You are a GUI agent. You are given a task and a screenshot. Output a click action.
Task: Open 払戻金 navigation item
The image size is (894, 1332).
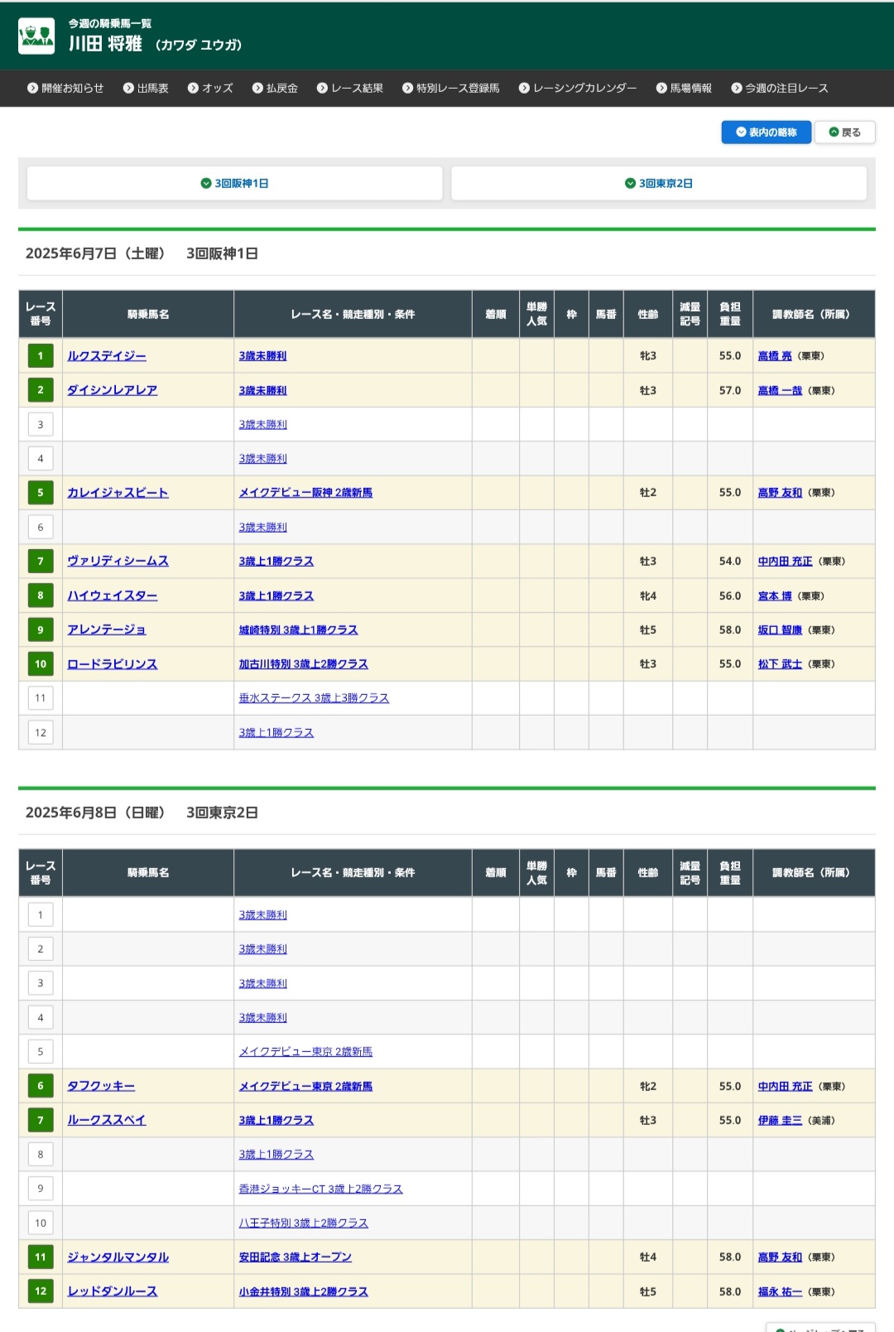(275, 88)
